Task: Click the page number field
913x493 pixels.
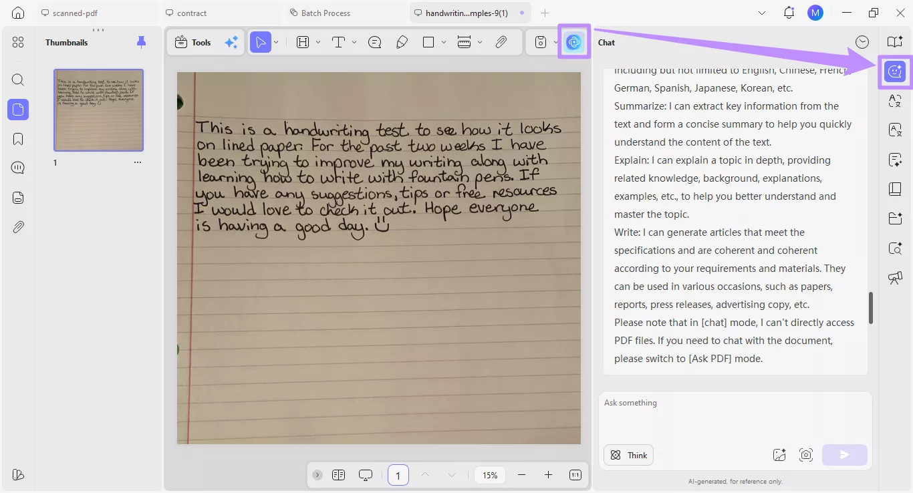Action: (x=398, y=475)
